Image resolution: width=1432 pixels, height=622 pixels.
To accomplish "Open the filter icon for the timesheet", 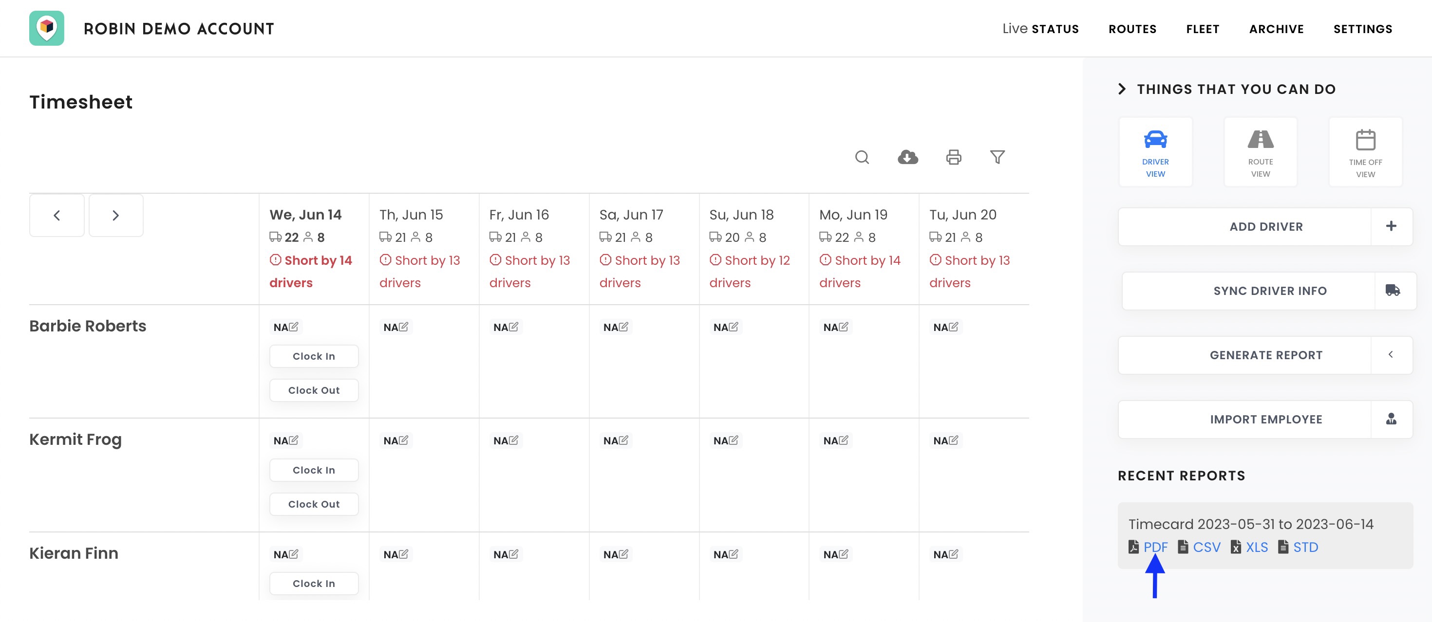I will (998, 157).
